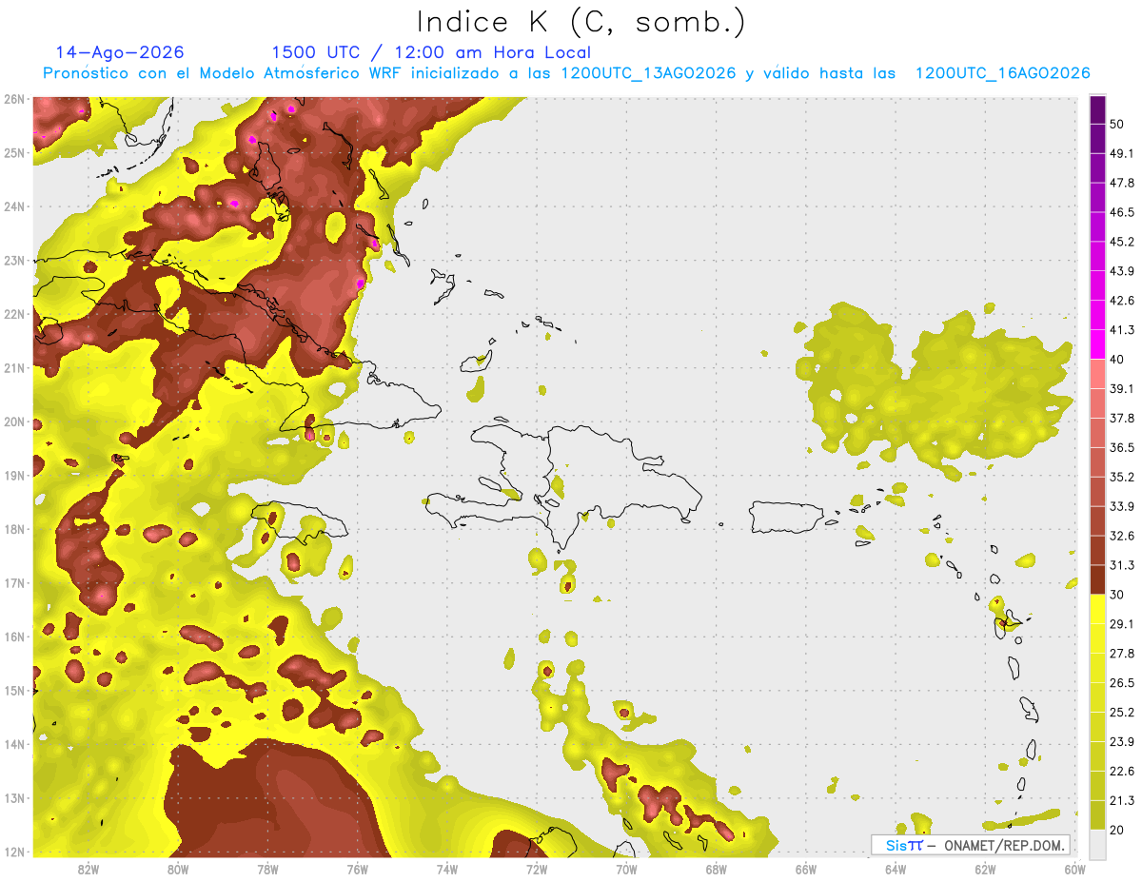The height and width of the screenshot is (882, 1142).
Task: Click the 74W longitude label
Action: [x=446, y=869]
